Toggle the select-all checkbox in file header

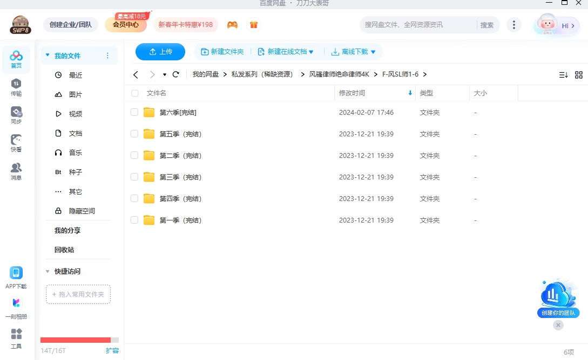pos(134,93)
